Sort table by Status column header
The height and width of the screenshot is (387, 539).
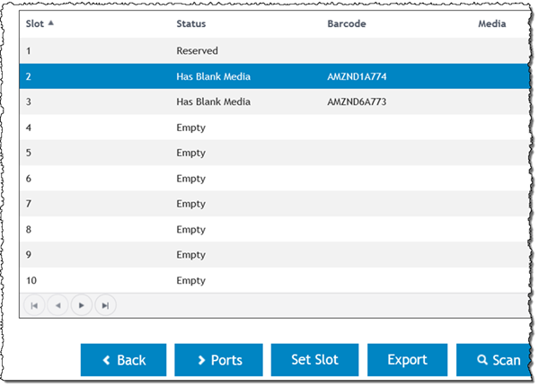(191, 24)
